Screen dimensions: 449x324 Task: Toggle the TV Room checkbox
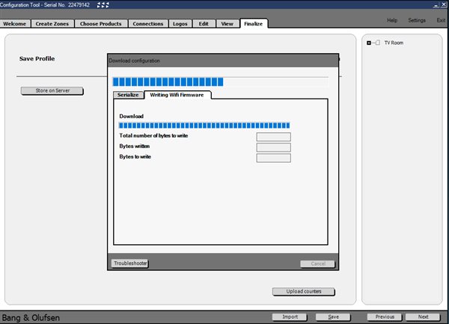click(376, 43)
